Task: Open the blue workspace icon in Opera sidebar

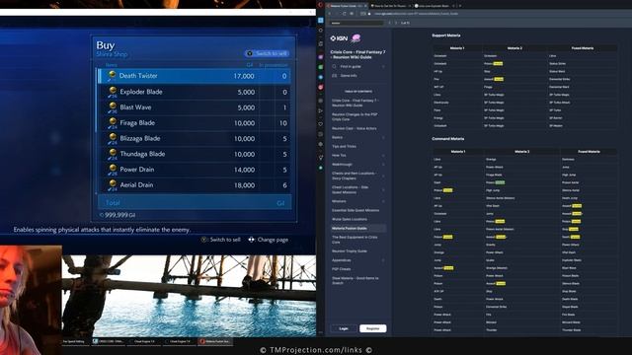Action: tap(320, 20)
